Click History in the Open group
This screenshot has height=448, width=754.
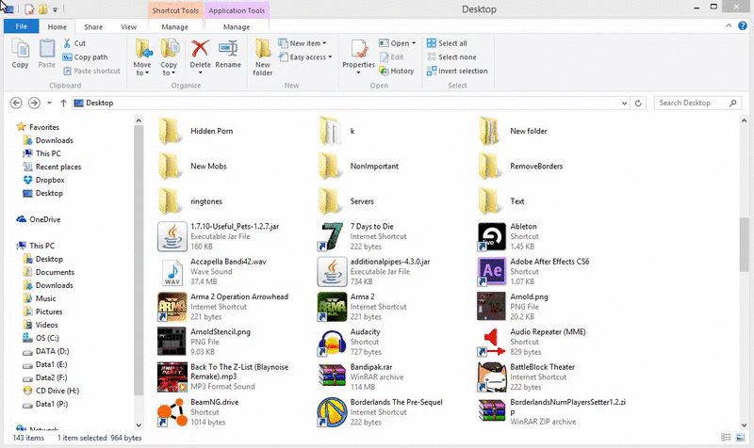coord(397,72)
